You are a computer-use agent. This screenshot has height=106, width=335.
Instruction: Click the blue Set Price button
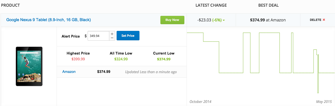click(128, 36)
